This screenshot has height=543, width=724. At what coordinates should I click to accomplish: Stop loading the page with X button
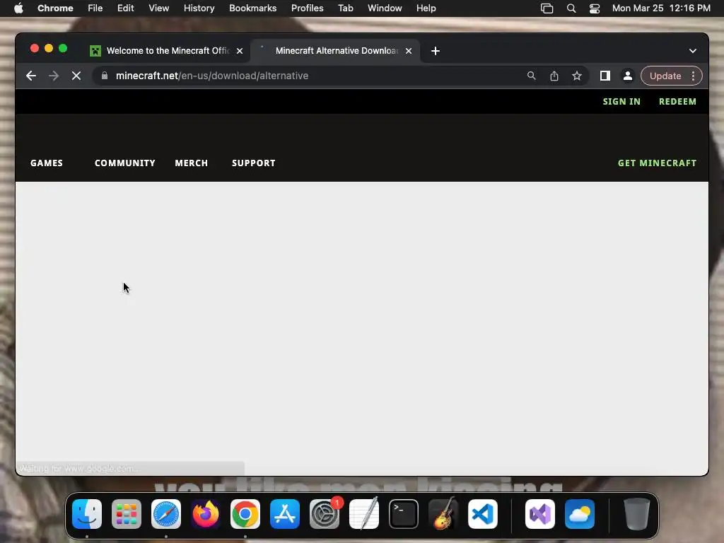point(76,76)
